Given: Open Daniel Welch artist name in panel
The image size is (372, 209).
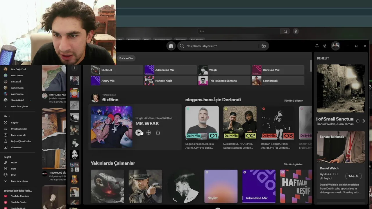Looking at the screenshot, I should coord(329,168).
